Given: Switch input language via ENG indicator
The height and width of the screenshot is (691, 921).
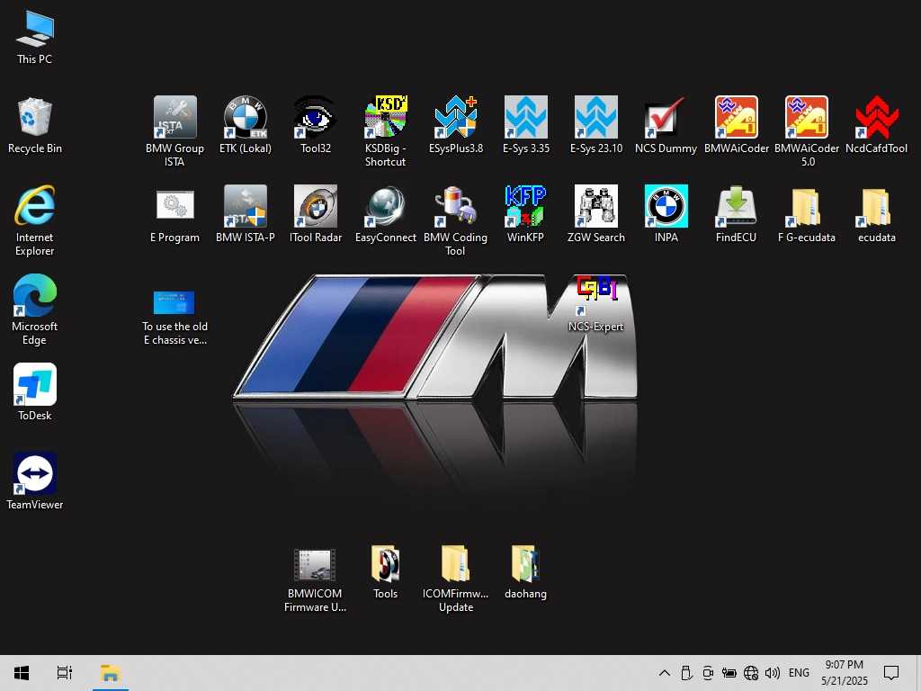Looking at the screenshot, I should point(799,672).
